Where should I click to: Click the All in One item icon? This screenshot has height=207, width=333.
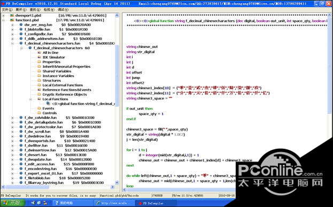point(40,52)
